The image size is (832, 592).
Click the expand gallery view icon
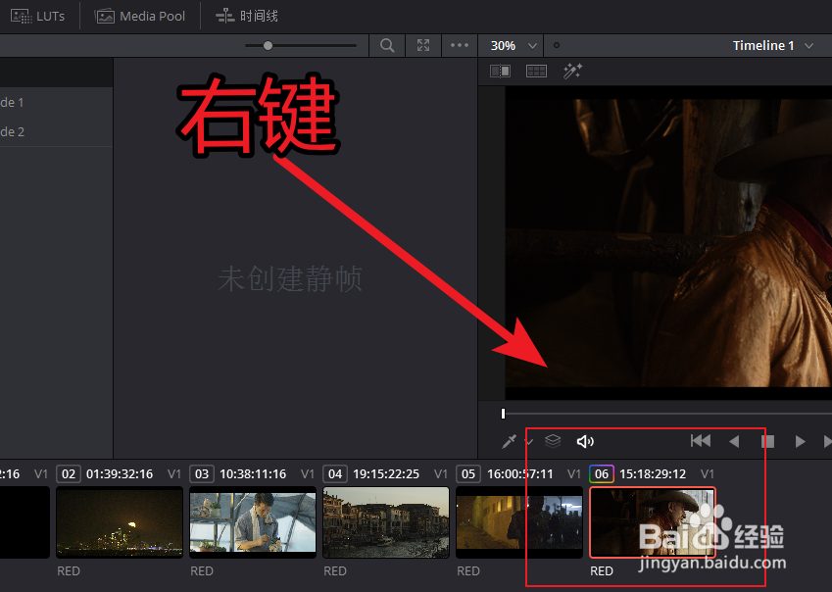point(423,46)
